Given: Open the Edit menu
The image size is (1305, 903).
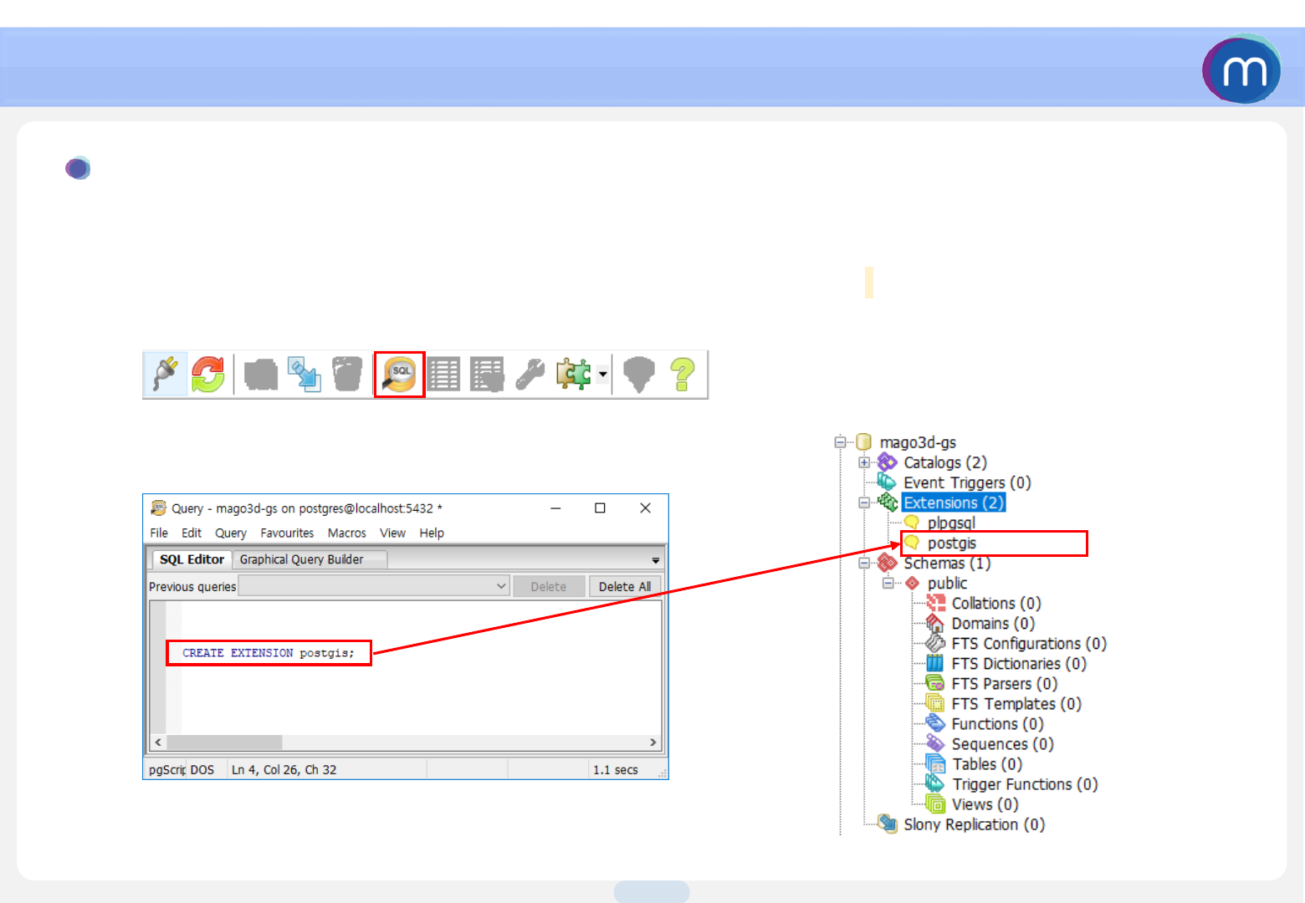Looking at the screenshot, I should tap(192, 533).
